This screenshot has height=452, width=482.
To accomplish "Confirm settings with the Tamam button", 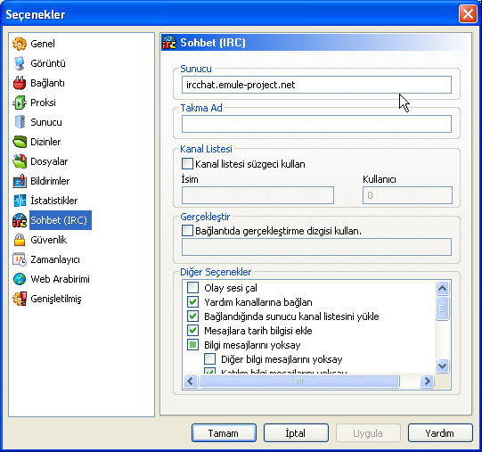I will point(224,433).
